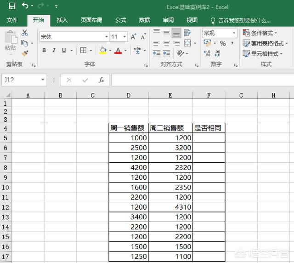Open the Customize Quick Access Toolbar menu
The image size is (294, 263).
click(x=56, y=7)
